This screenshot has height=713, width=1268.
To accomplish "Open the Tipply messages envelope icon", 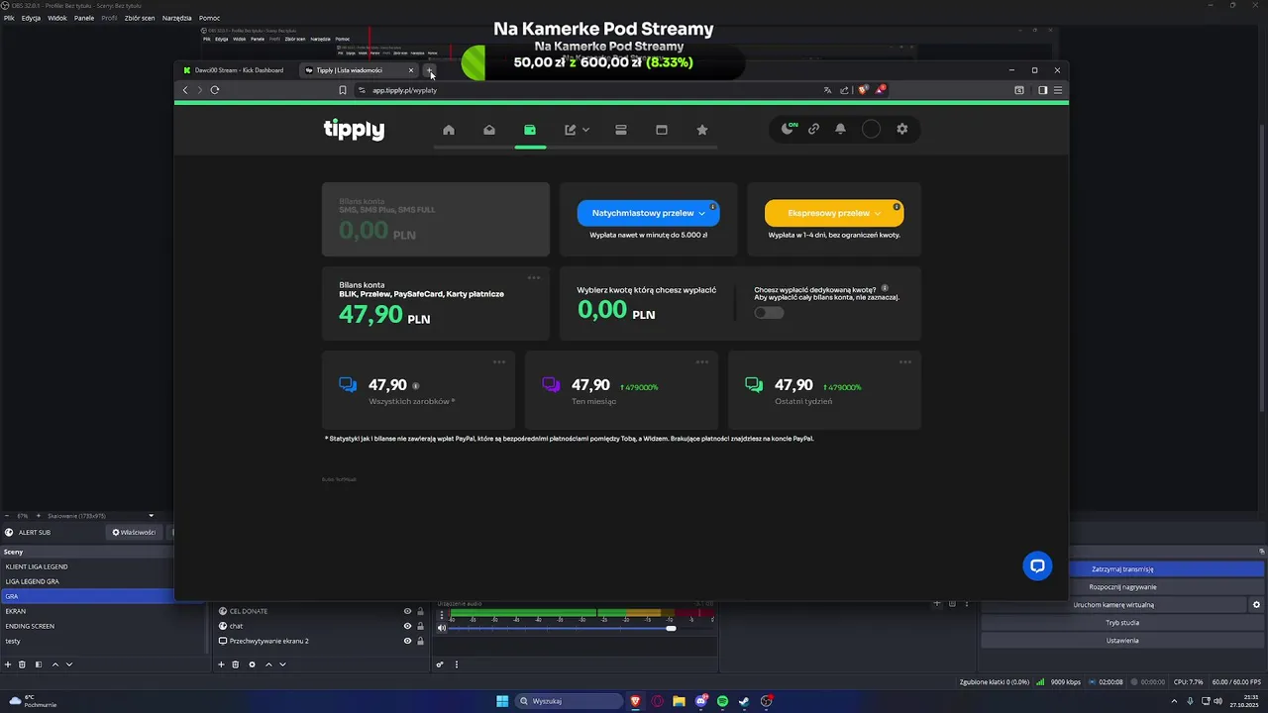I will pyautogui.click(x=489, y=130).
